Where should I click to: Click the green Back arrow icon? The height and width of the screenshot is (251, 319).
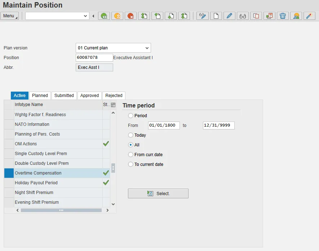[104, 16]
